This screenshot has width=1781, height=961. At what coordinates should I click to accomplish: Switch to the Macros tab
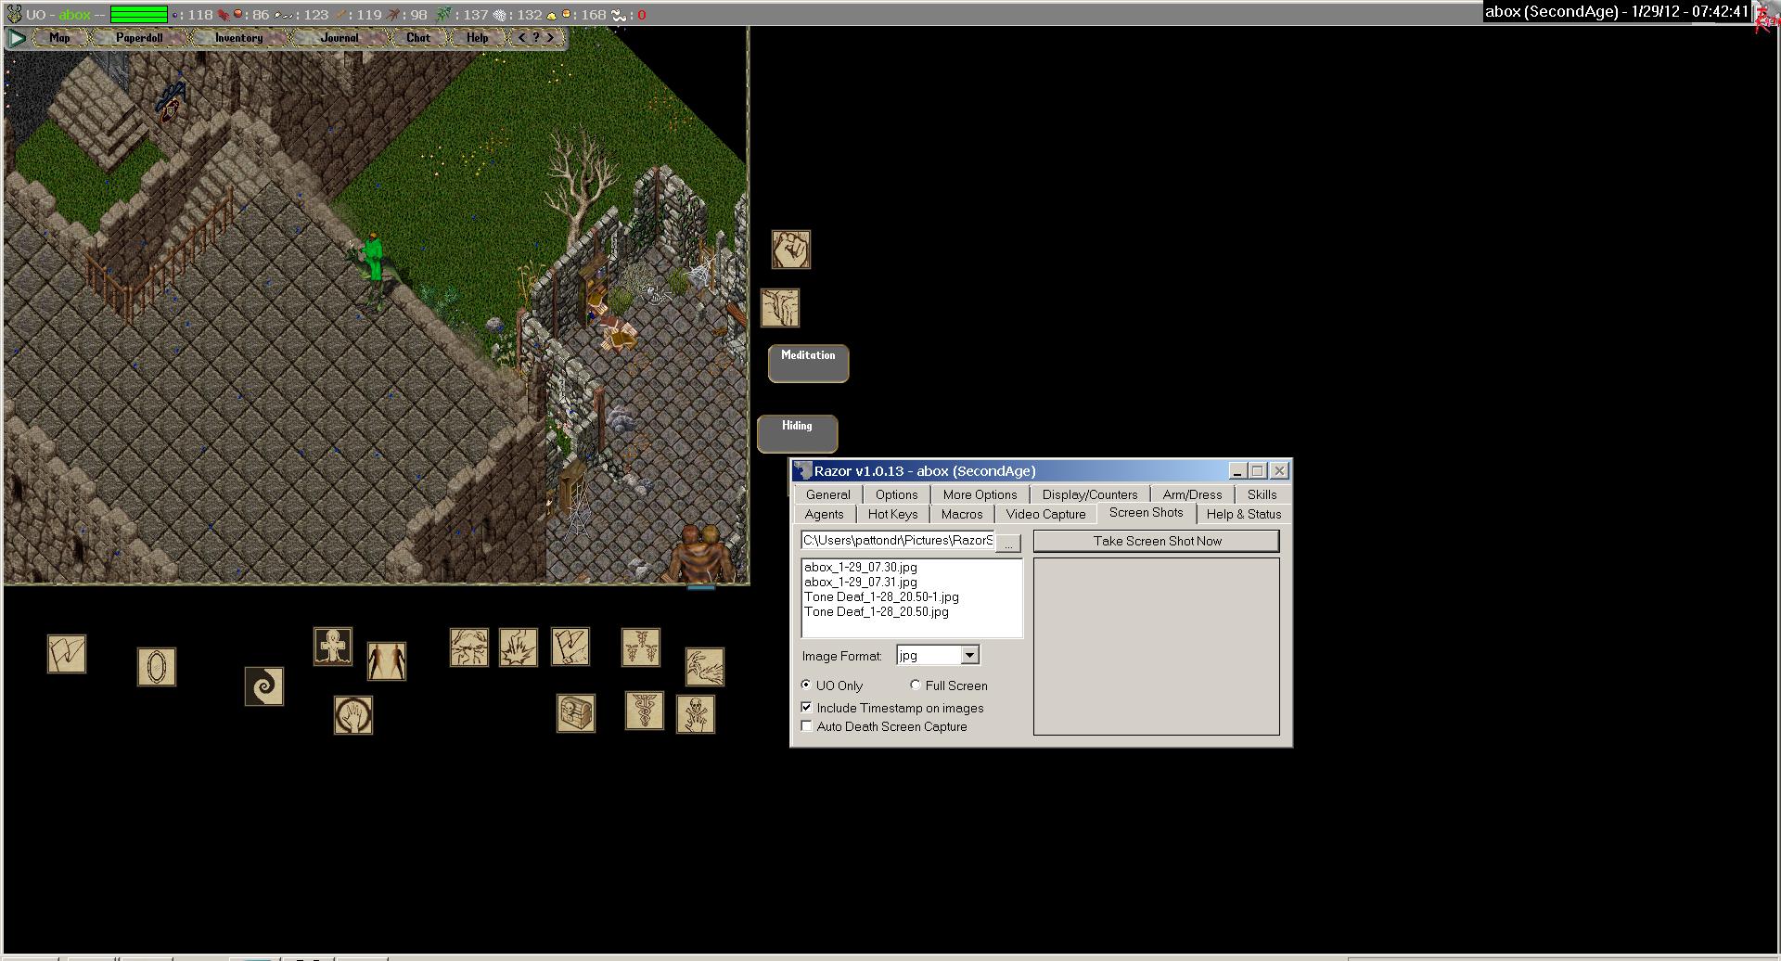tap(961, 514)
